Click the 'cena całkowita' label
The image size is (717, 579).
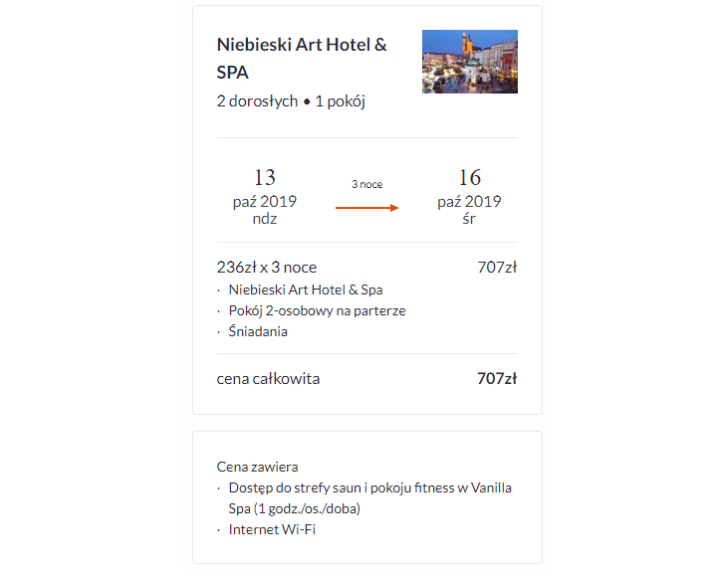[268, 378]
